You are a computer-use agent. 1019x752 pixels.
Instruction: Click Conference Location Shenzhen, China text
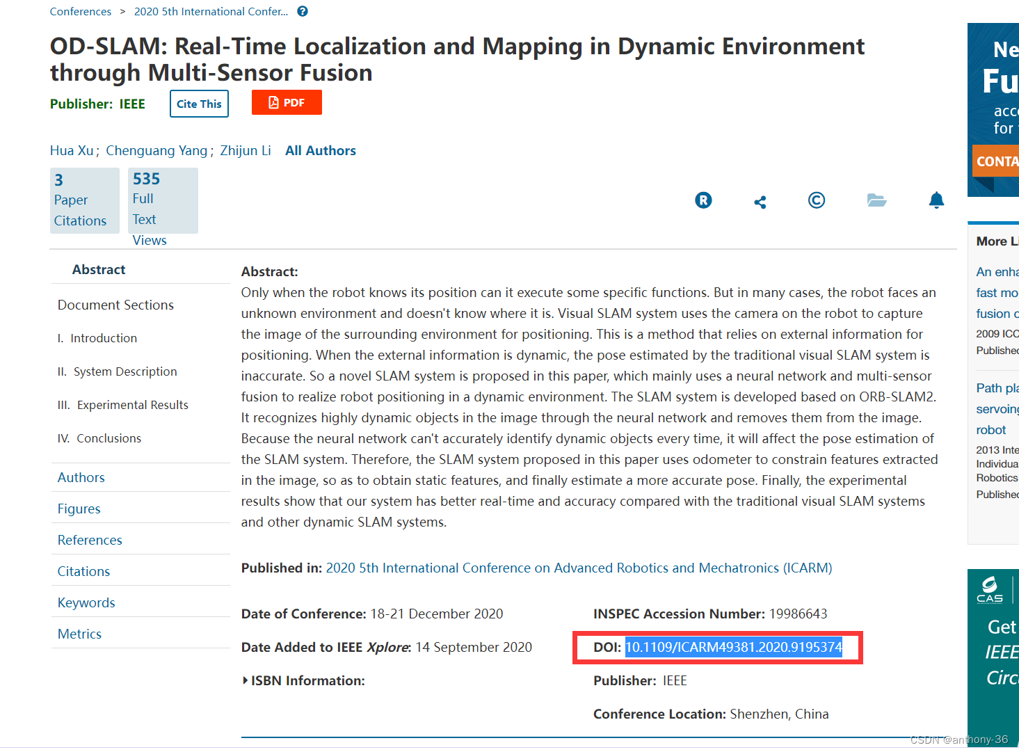click(711, 714)
